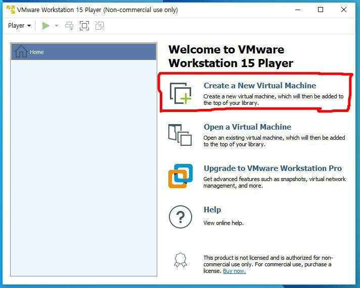The height and width of the screenshot is (288, 360).
Task: Click the new virtual machine plus icon
Action: [181, 93]
